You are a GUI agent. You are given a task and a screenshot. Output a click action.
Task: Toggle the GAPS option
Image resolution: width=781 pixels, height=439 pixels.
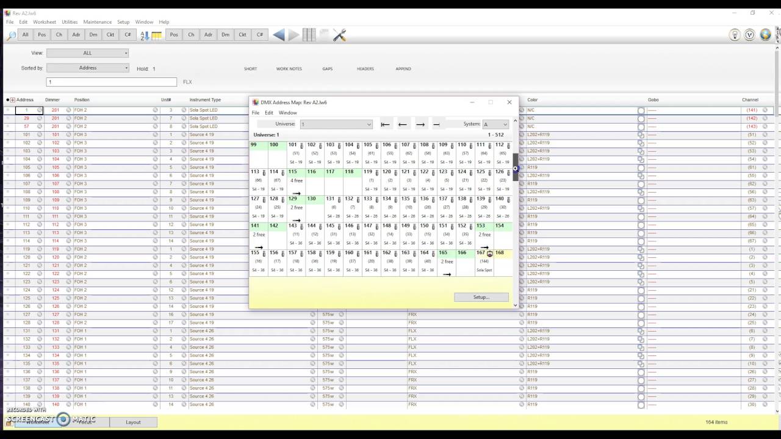pyautogui.click(x=328, y=69)
